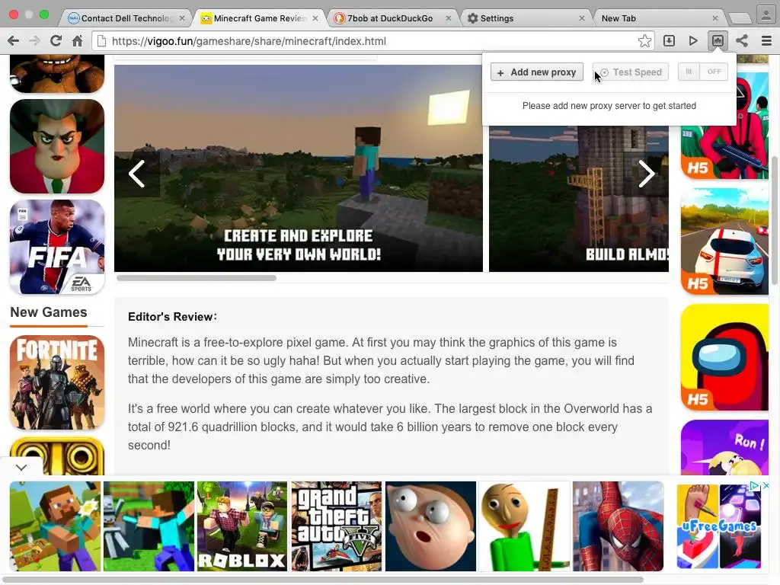The width and height of the screenshot is (780, 585).
Task: Open the Spider-Man game thumbnail
Action: 618,526
